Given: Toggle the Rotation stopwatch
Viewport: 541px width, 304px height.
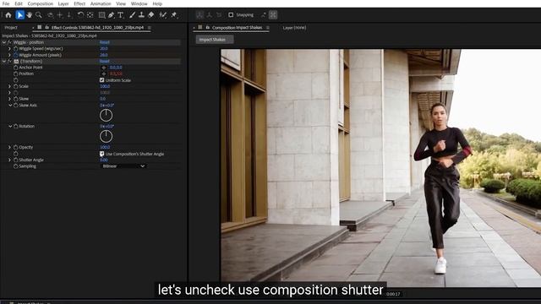Looking at the screenshot, I should point(15,127).
